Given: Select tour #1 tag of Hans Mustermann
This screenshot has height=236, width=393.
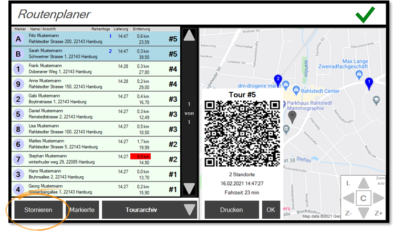Looking at the screenshot, I should click(173, 174).
